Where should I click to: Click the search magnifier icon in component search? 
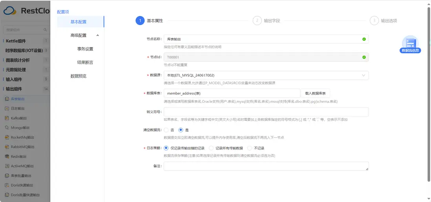pyautogui.click(x=46, y=30)
